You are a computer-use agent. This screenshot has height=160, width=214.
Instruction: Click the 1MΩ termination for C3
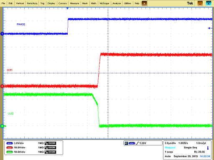(x=41, y=152)
